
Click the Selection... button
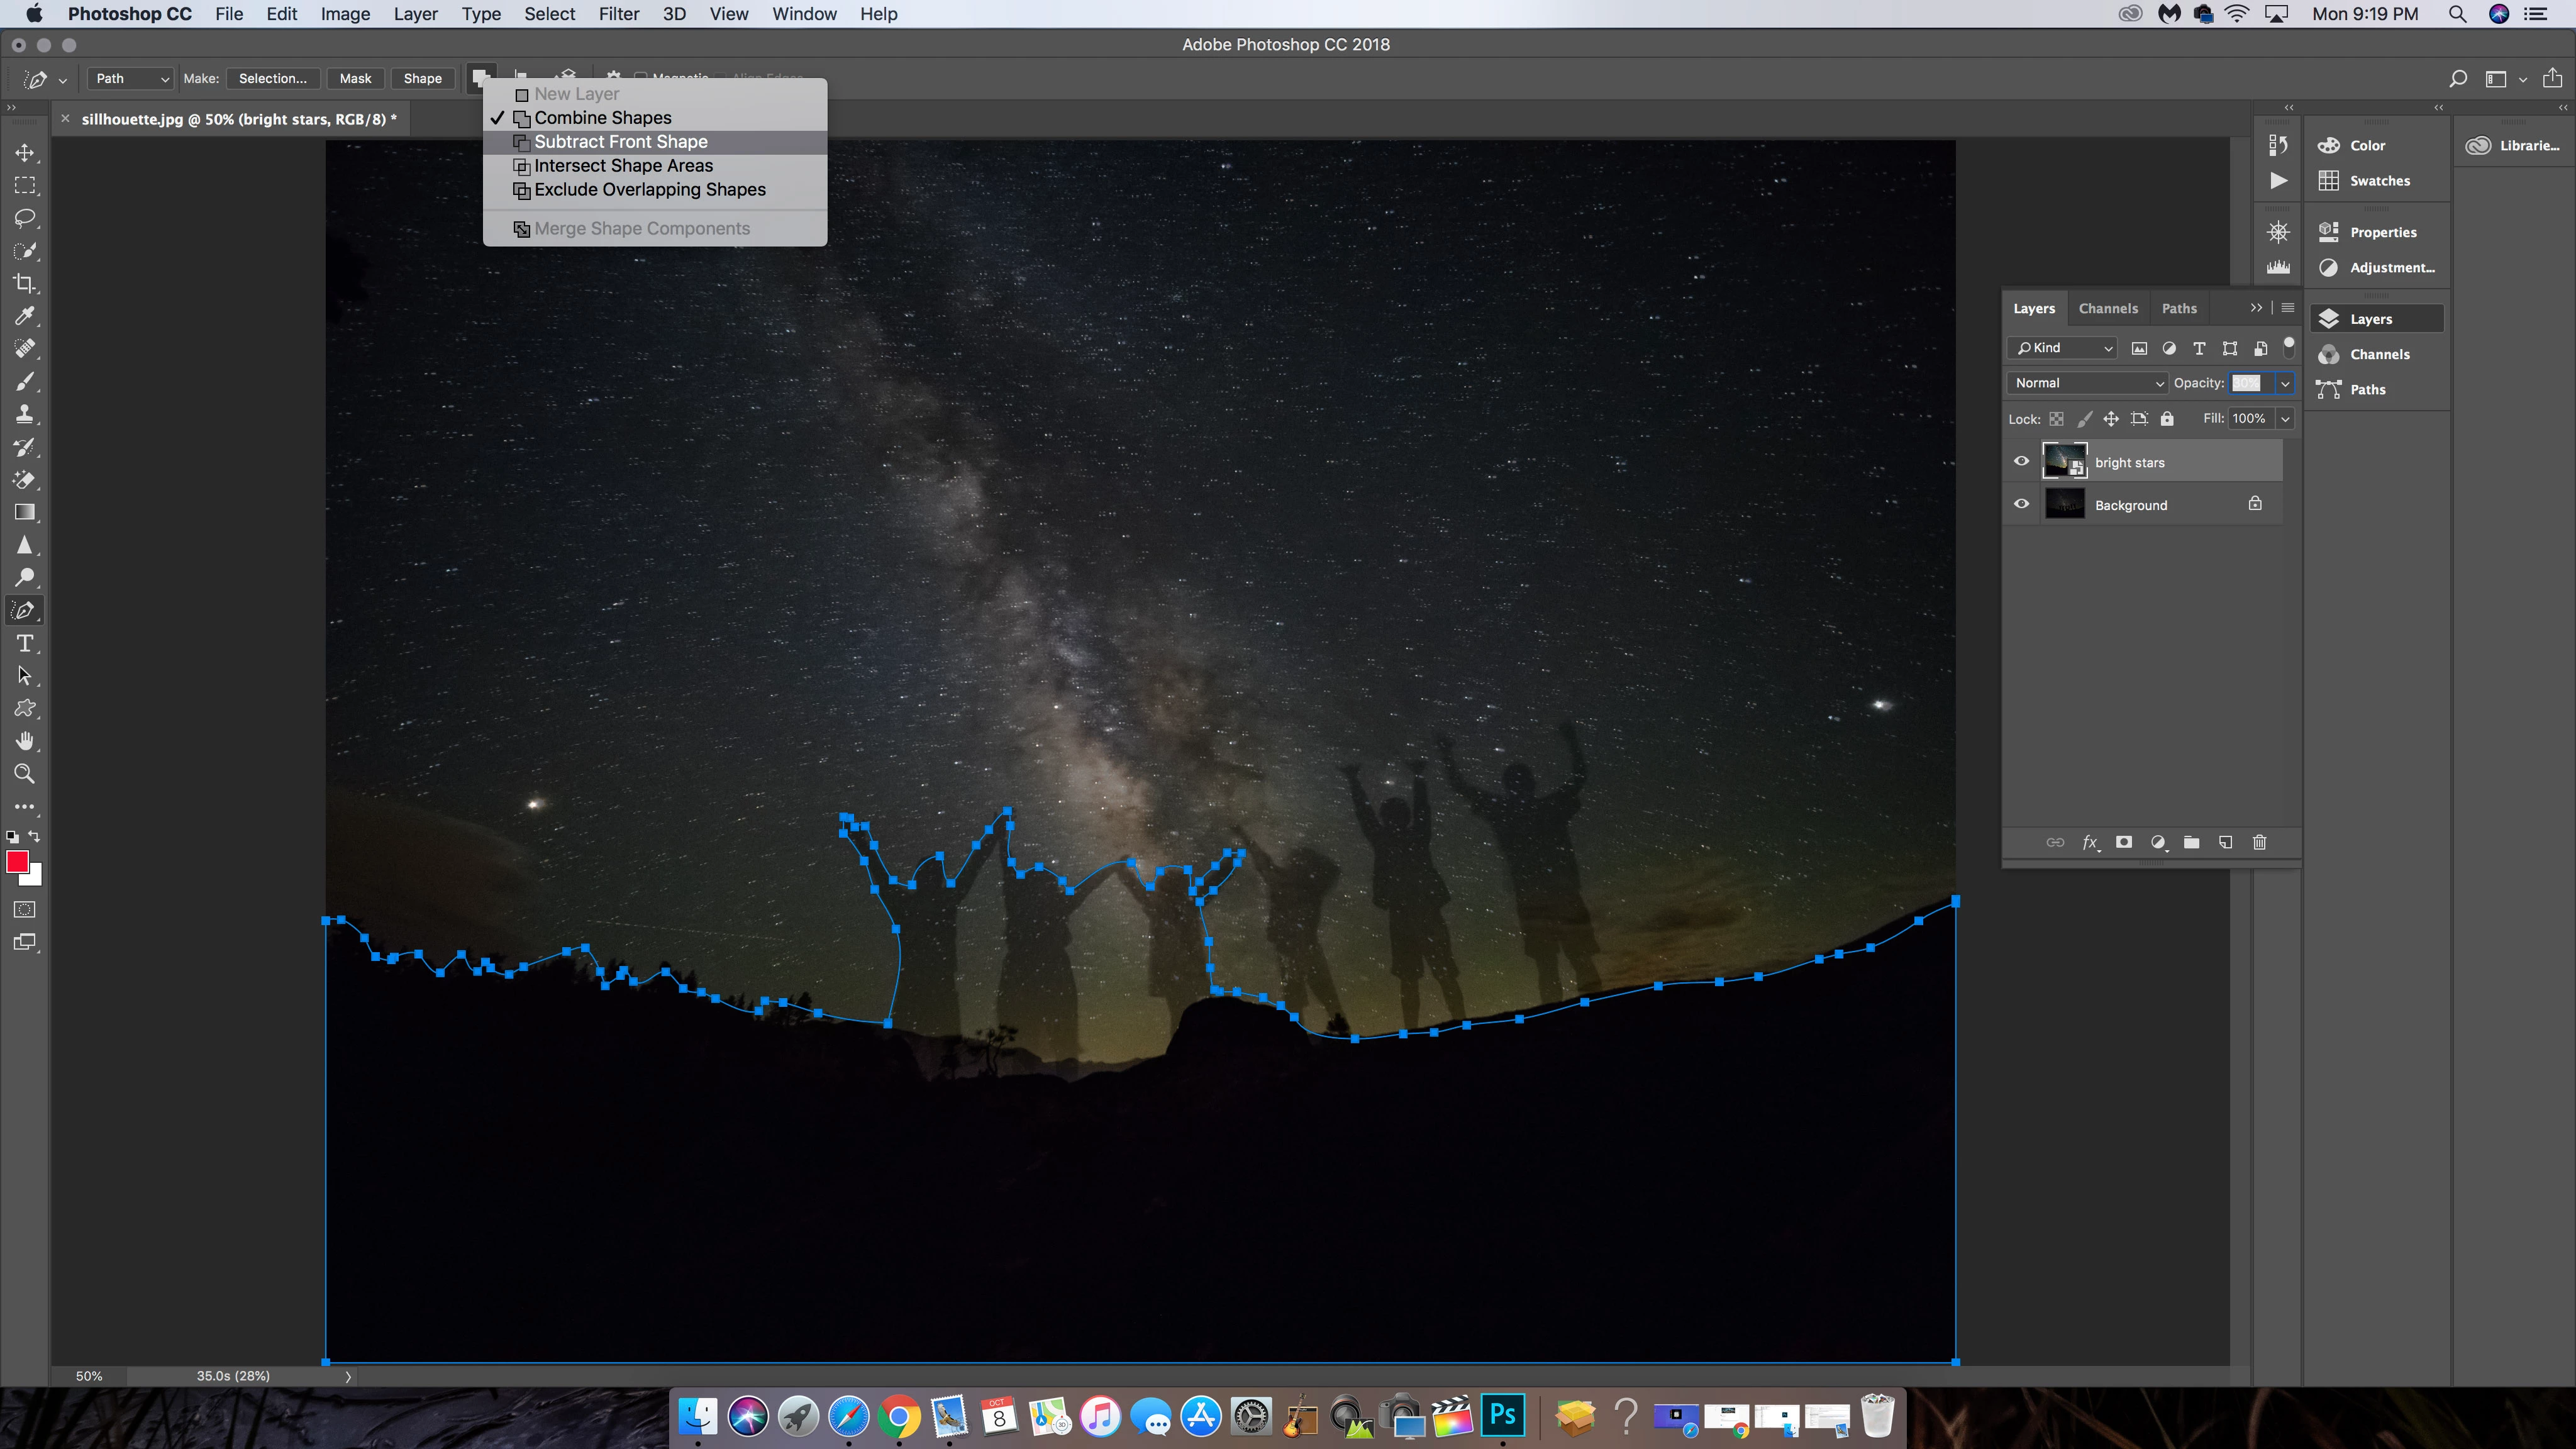[272, 78]
